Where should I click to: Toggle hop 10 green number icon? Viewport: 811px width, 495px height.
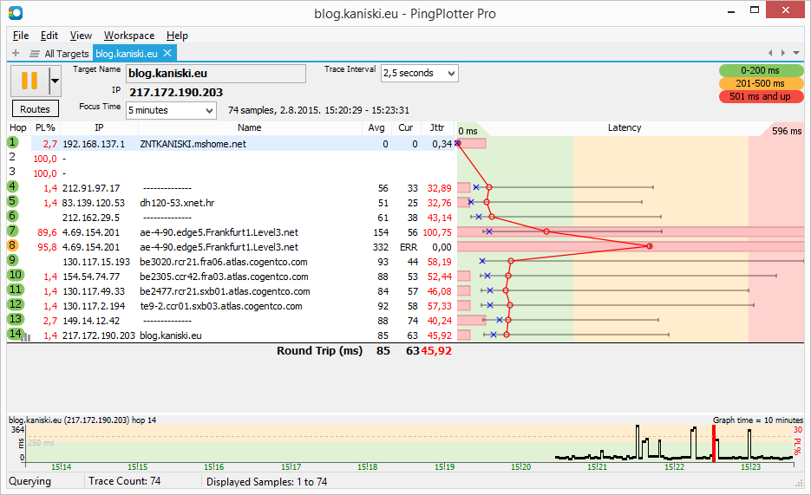pyautogui.click(x=16, y=275)
